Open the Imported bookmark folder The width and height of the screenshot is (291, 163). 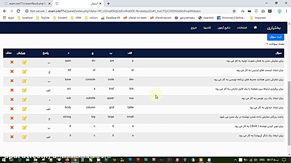(x=258, y=18)
